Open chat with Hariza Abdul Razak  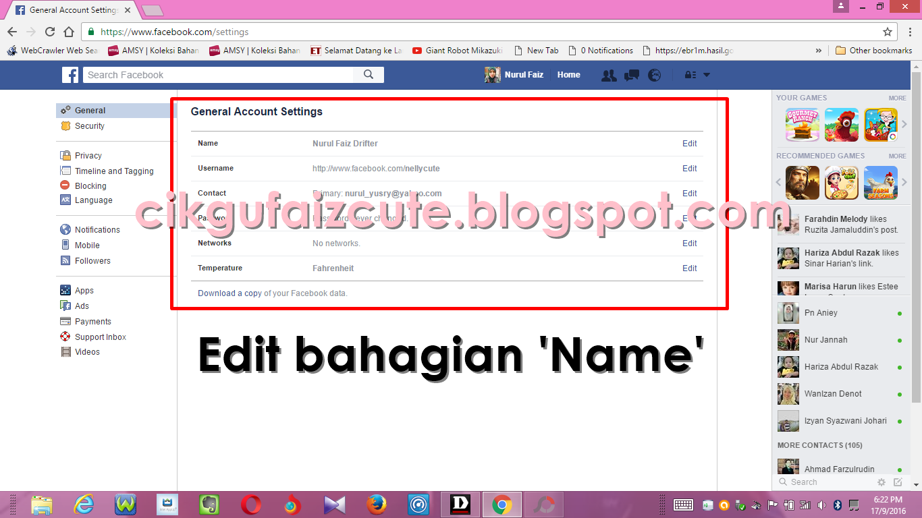[840, 367]
